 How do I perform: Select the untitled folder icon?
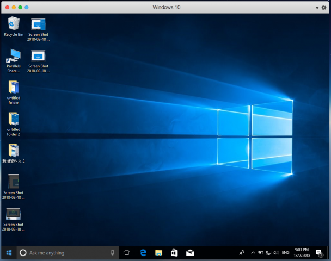pyautogui.click(x=14, y=92)
